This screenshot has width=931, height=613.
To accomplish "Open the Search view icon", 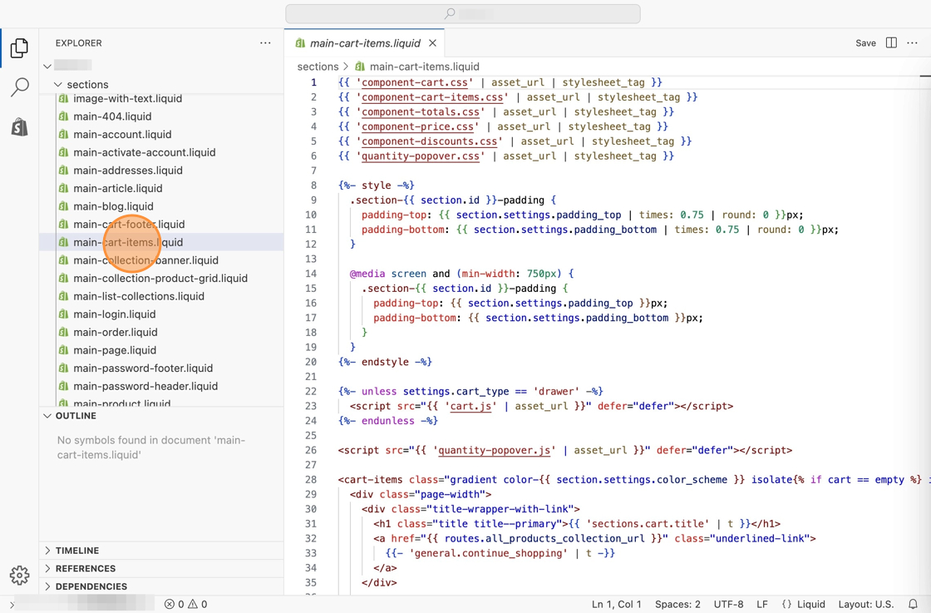I will coord(19,87).
